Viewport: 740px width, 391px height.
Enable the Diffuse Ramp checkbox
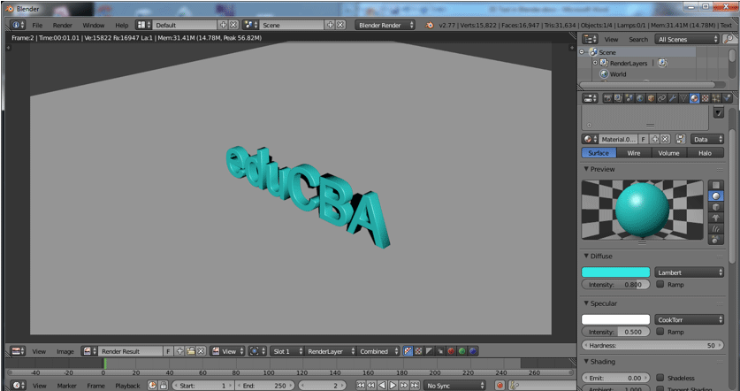click(660, 284)
